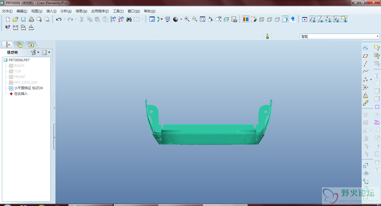Click the Paste Special icon

point(105,19)
